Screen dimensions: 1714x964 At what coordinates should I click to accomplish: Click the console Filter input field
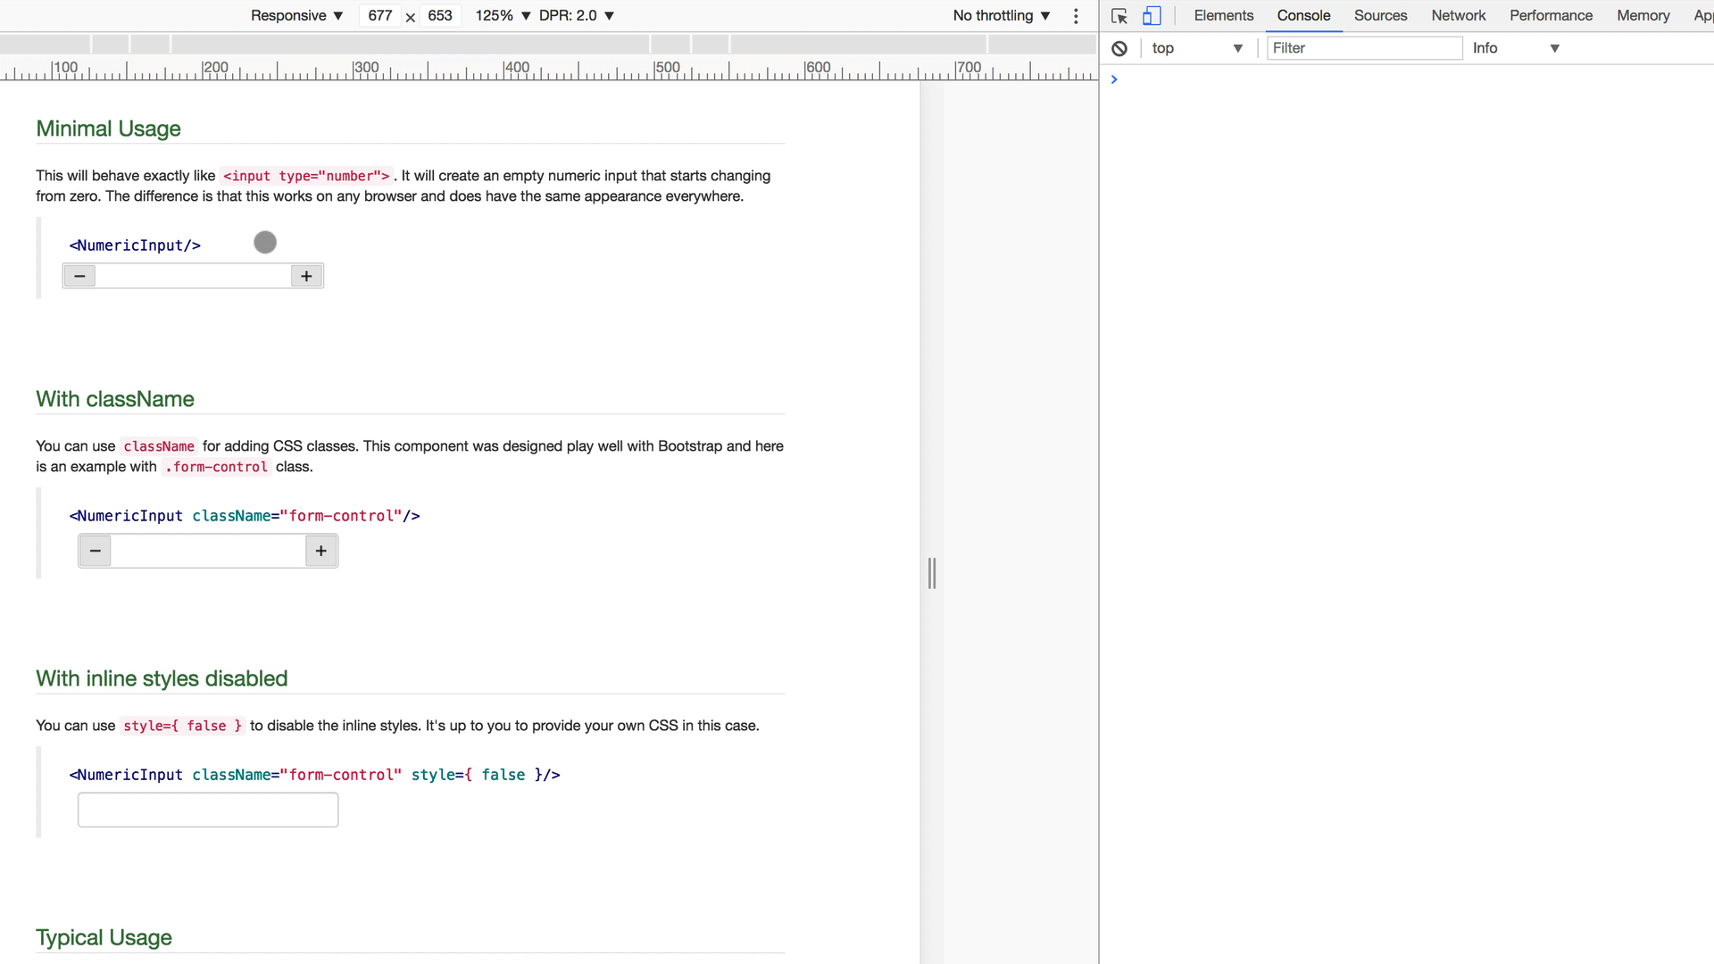click(x=1363, y=48)
